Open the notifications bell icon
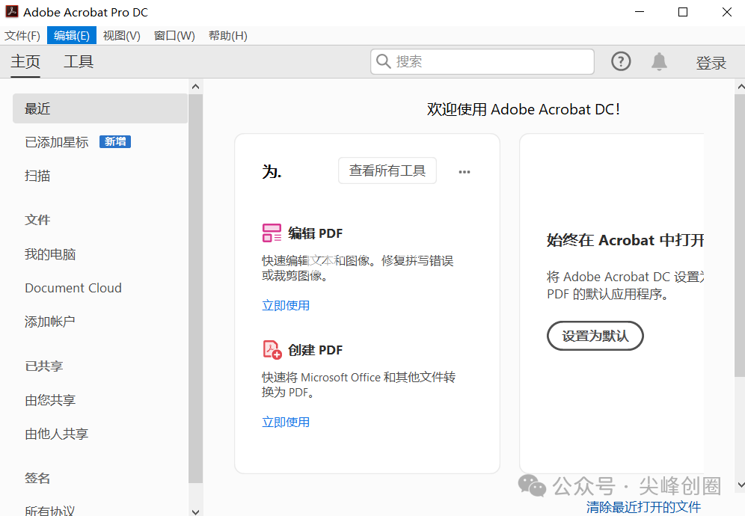Image resolution: width=745 pixels, height=516 pixels. coord(659,62)
